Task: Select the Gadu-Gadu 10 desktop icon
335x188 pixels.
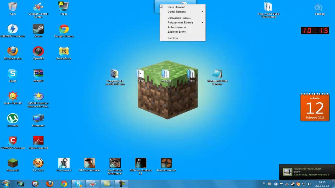Action: (x=13, y=98)
